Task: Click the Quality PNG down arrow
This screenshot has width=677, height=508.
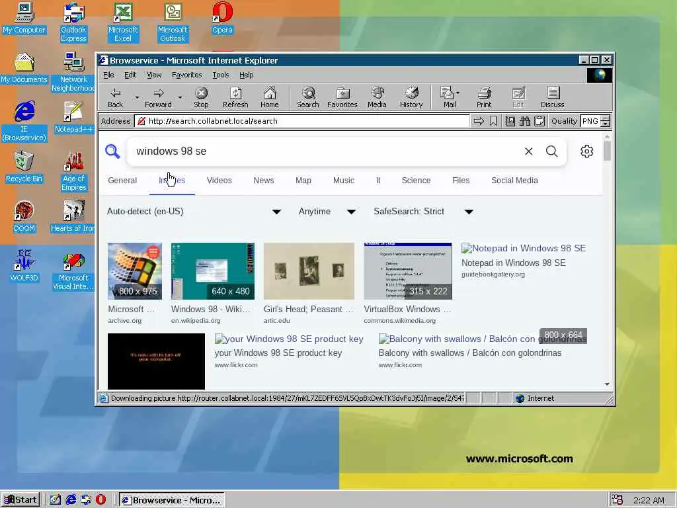Action: click(x=606, y=124)
